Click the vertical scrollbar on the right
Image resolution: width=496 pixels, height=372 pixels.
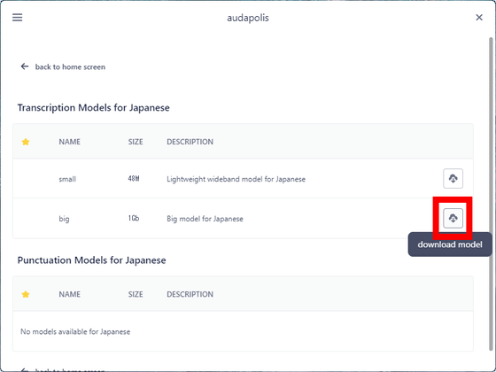(x=492, y=194)
